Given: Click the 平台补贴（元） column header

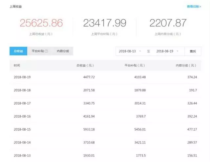Looking at the screenshot, I should pos(135,65).
